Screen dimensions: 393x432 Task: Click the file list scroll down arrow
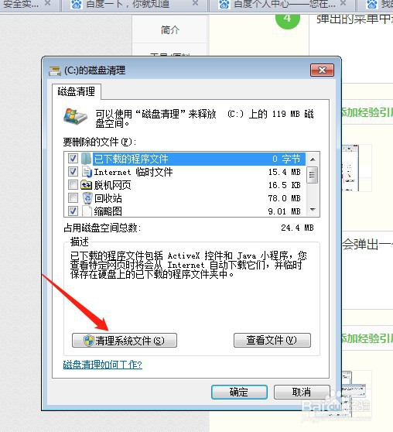(x=313, y=210)
